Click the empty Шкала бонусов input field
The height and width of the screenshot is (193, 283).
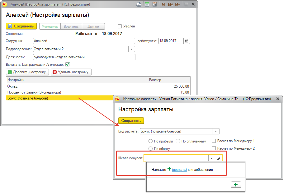(x=176, y=158)
